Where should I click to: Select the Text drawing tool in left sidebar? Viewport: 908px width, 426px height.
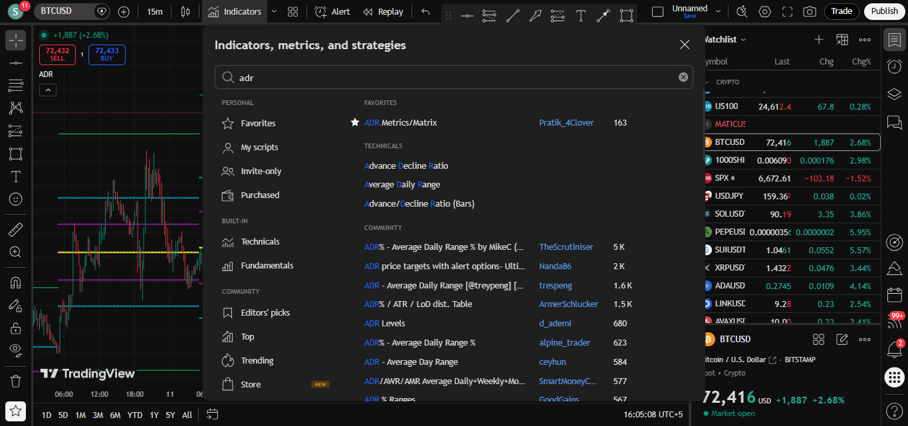[16, 177]
